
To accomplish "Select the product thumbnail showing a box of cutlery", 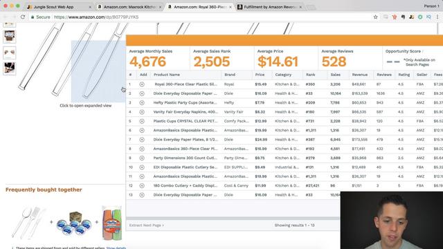I will pyautogui.click(x=9, y=37).
